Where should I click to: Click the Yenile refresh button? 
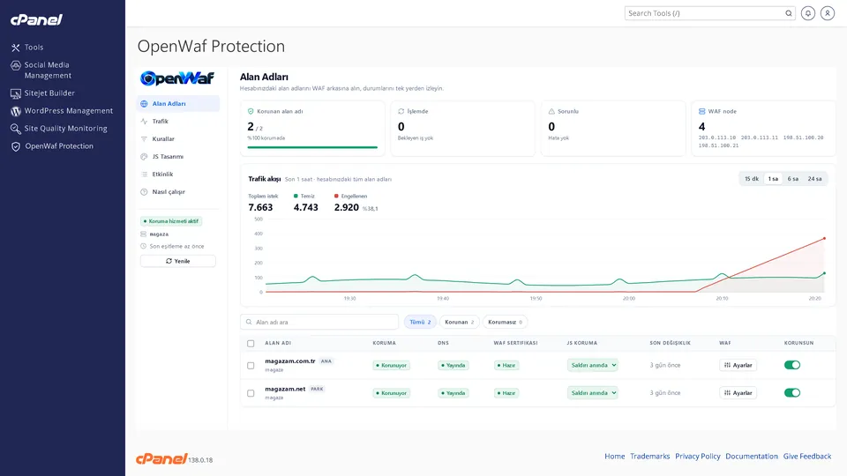[177, 261]
